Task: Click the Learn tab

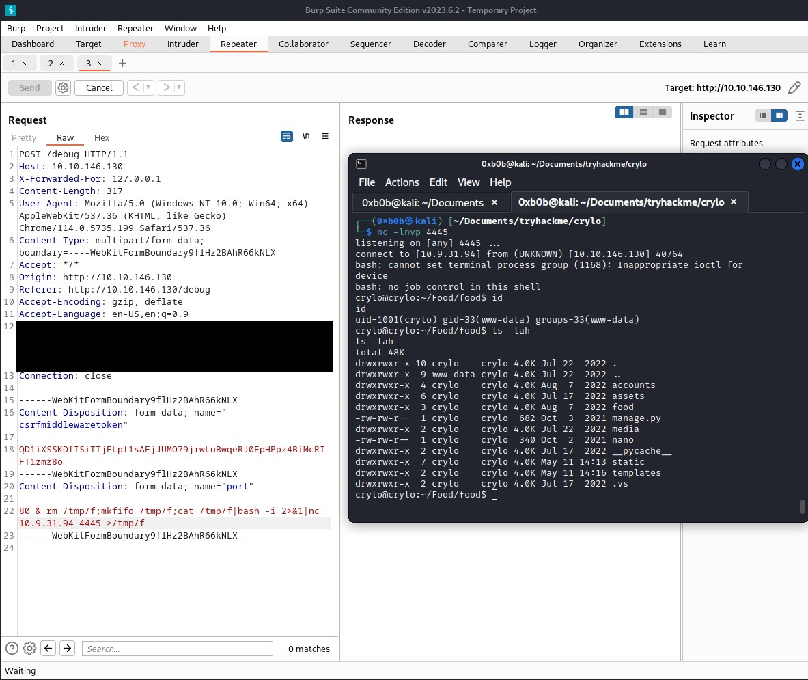Action: (714, 44)
